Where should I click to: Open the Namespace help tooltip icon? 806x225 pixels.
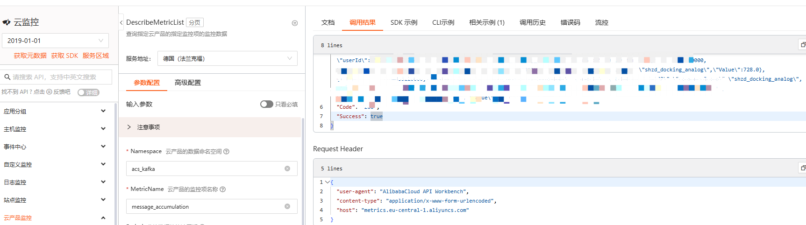pyautogui.click(x=226, y=151)
